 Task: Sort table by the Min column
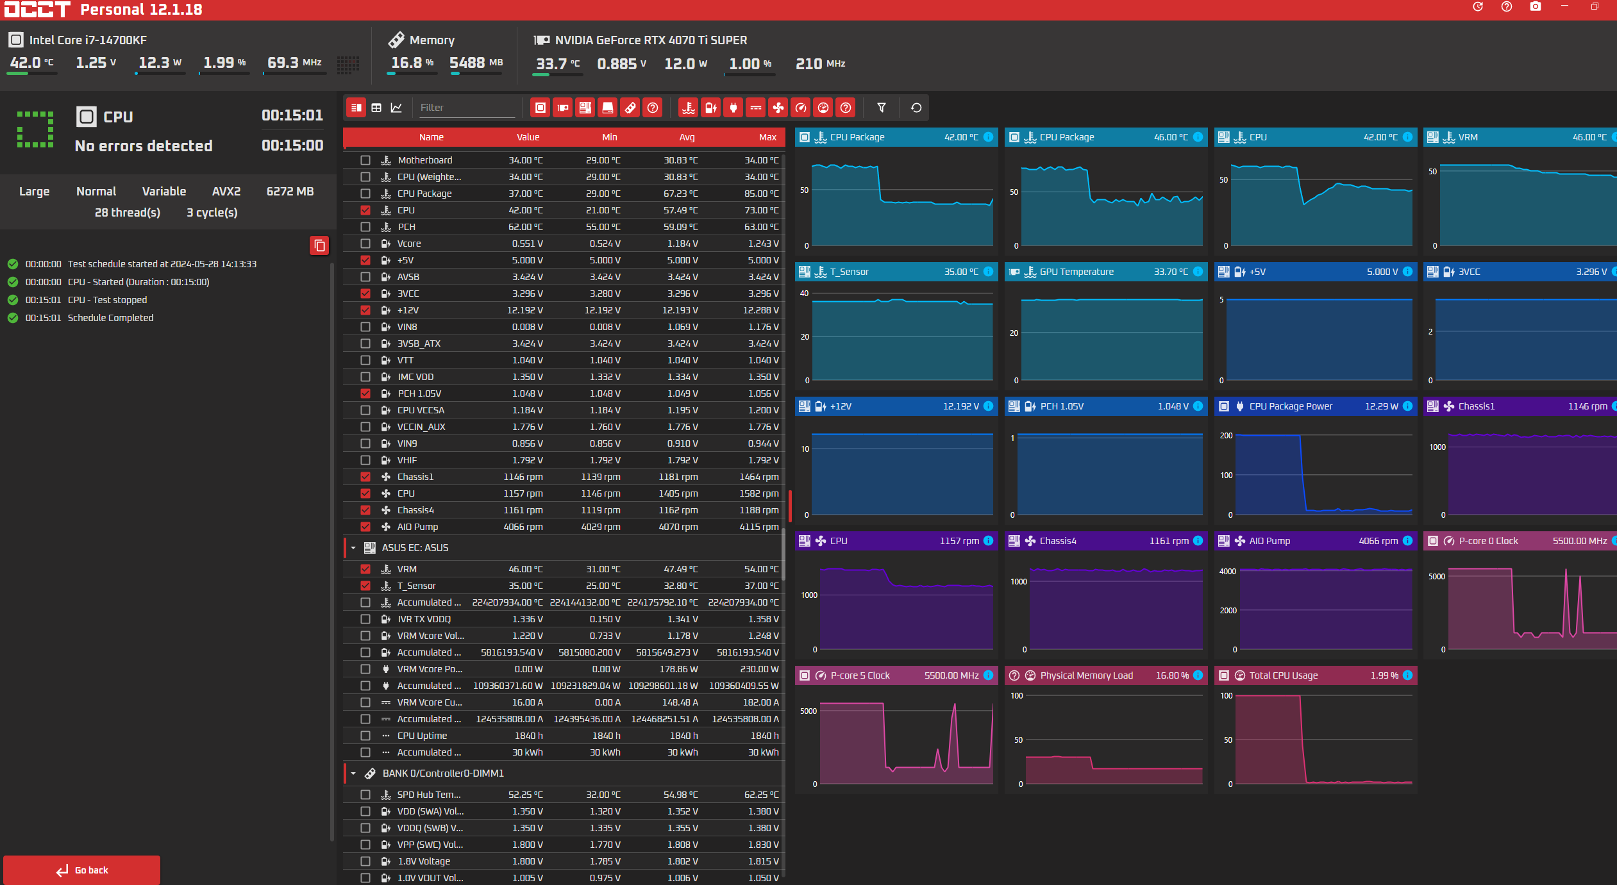tap(609, 137)
